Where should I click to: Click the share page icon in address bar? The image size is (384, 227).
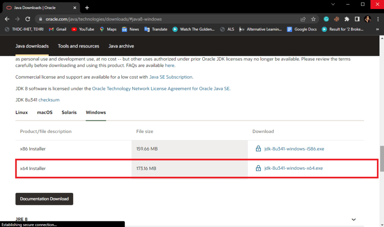(x=303, y=19)
